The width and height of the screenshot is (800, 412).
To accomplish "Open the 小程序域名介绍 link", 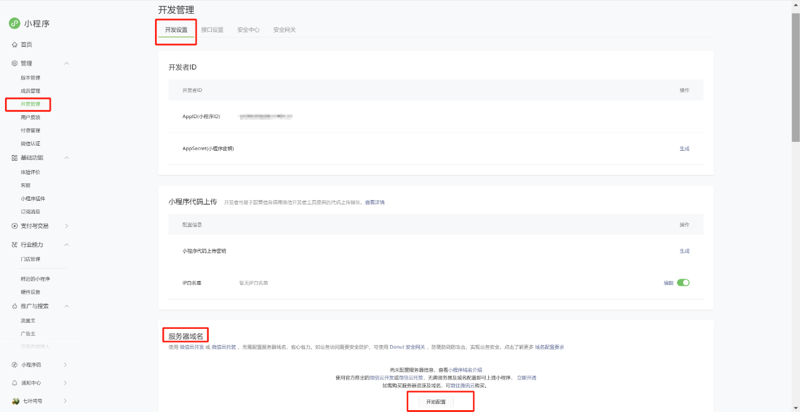I will click(465, 370).
